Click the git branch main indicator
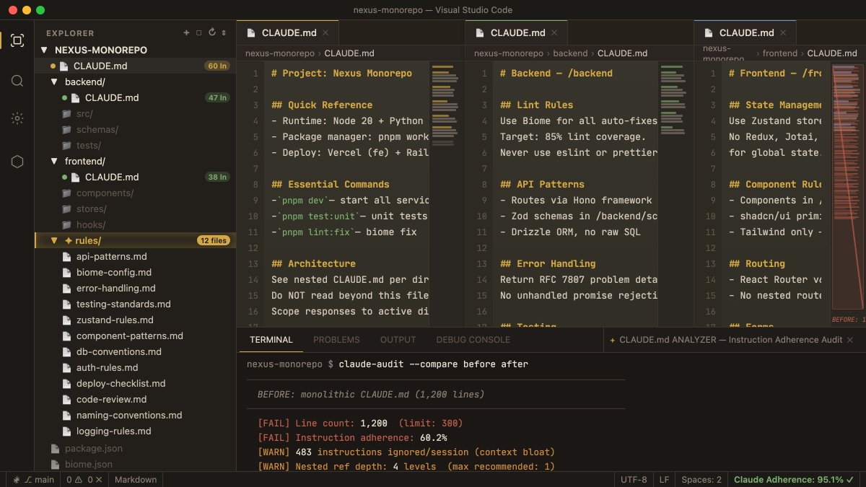The image size is (866, 487). (x=40, y=479)
